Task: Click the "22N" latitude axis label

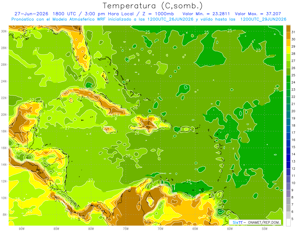Action: (4, 98)
